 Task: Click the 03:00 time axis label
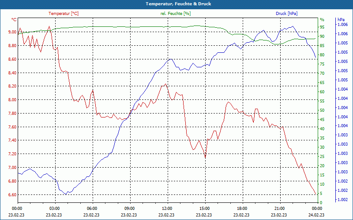pyautogui.click(x=55, y=208)
